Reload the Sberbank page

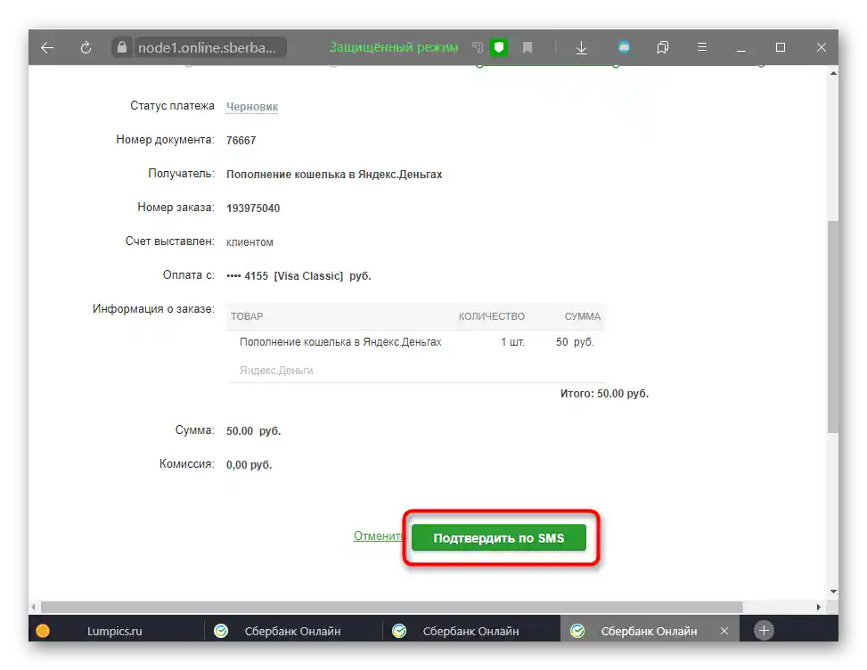pos(86,47)
